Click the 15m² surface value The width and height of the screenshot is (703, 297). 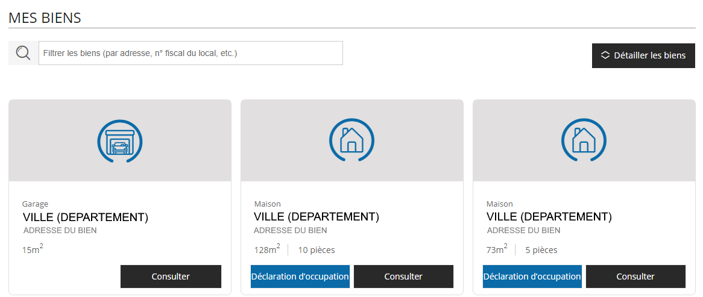coord(33,249)
